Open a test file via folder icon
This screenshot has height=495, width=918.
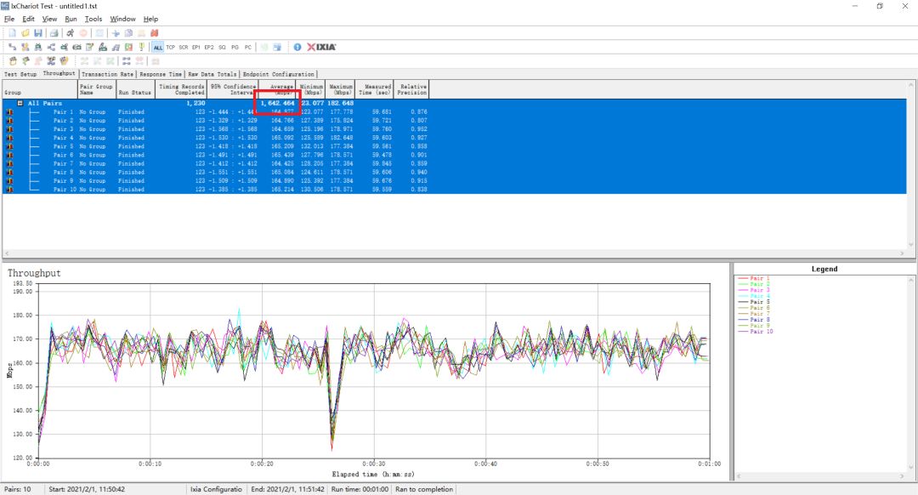click(25, 33)
